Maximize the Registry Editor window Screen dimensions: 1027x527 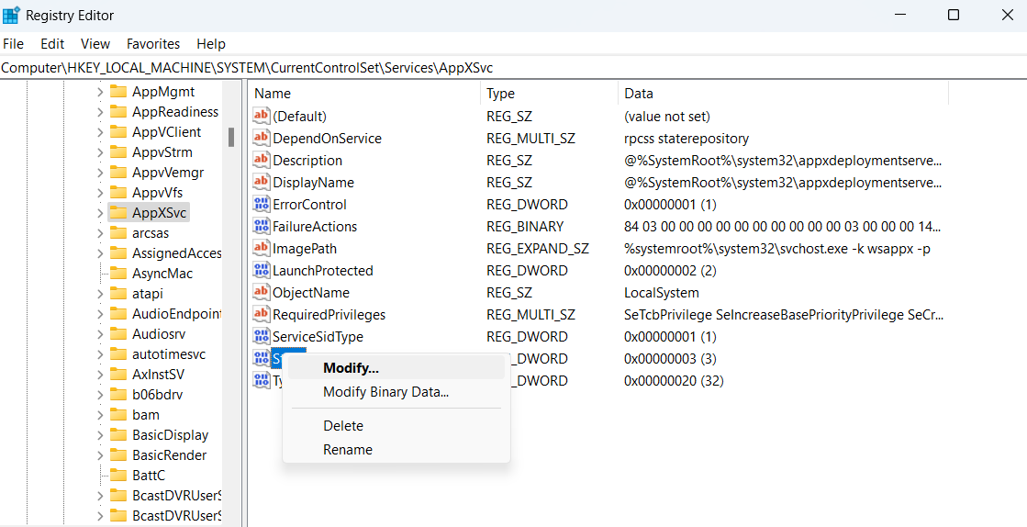click(954, 15)
